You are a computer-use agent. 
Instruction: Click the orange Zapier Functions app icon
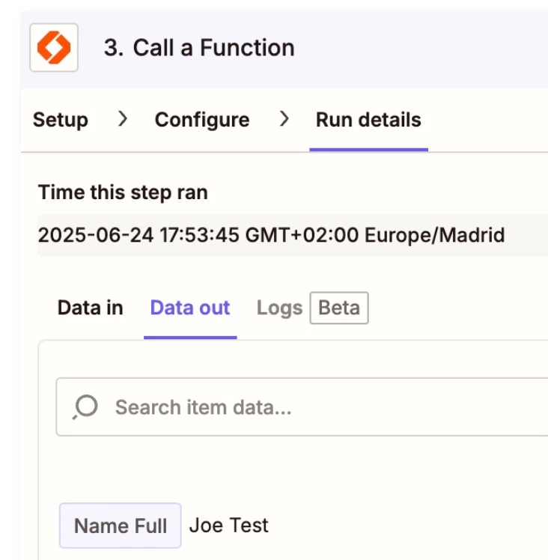coord(54,47)
